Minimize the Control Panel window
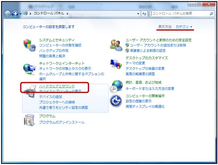 pyautogui.click(x=192, y=4)
